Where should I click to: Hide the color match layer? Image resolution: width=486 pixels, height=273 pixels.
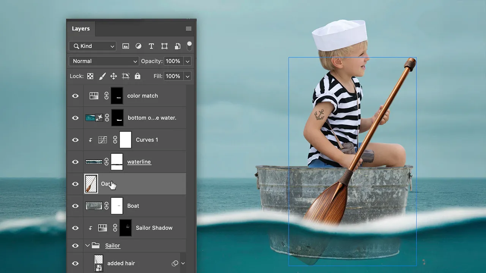[75, 96]
